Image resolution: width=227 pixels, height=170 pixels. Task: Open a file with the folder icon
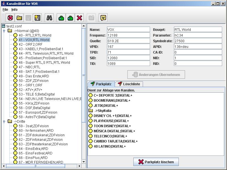(x=19, y=18)
